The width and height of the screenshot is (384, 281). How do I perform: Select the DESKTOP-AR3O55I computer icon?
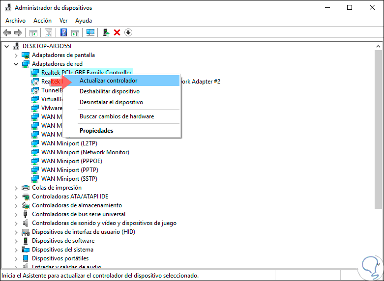16,46
